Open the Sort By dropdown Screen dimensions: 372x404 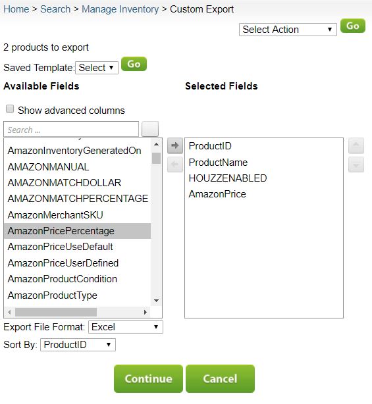tap(78, 345)
